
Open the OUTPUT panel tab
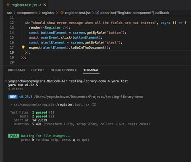[x=37, y=70]
